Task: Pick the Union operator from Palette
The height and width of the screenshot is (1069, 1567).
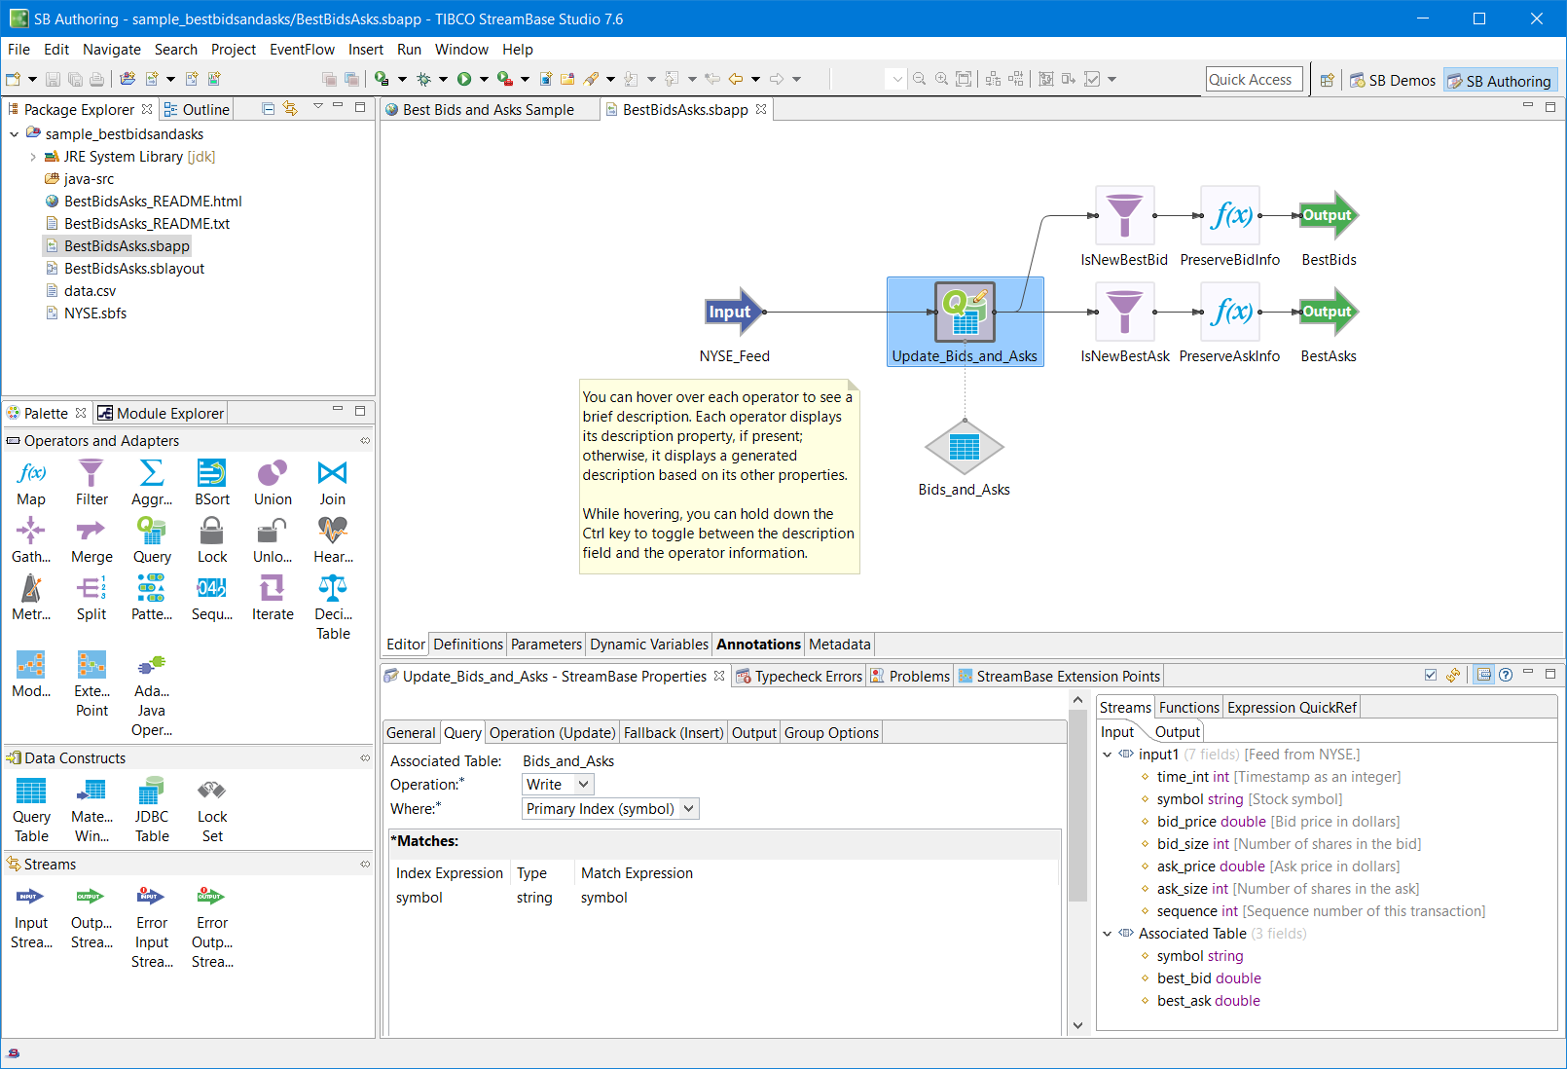Action: tap(273, 483)
